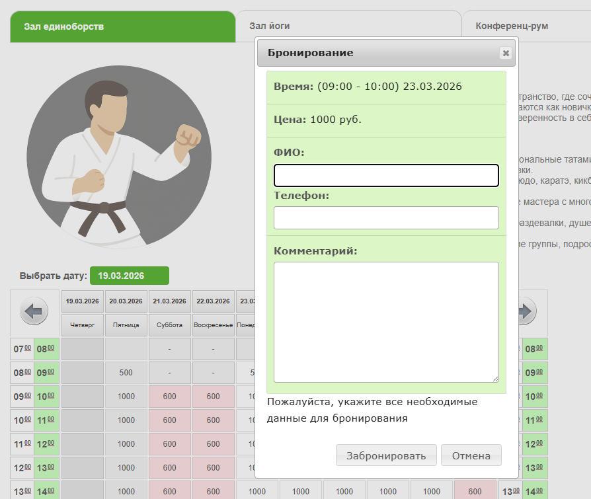
Task: Click the Бронирование dialog title bar
Action: click(x=386, y=53)
